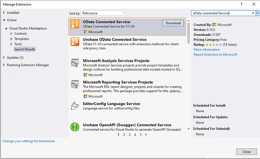Viewport: 260px width, 159px height.
Task: Select Roaming Extension Manager
Action: (x=28, y=65)
